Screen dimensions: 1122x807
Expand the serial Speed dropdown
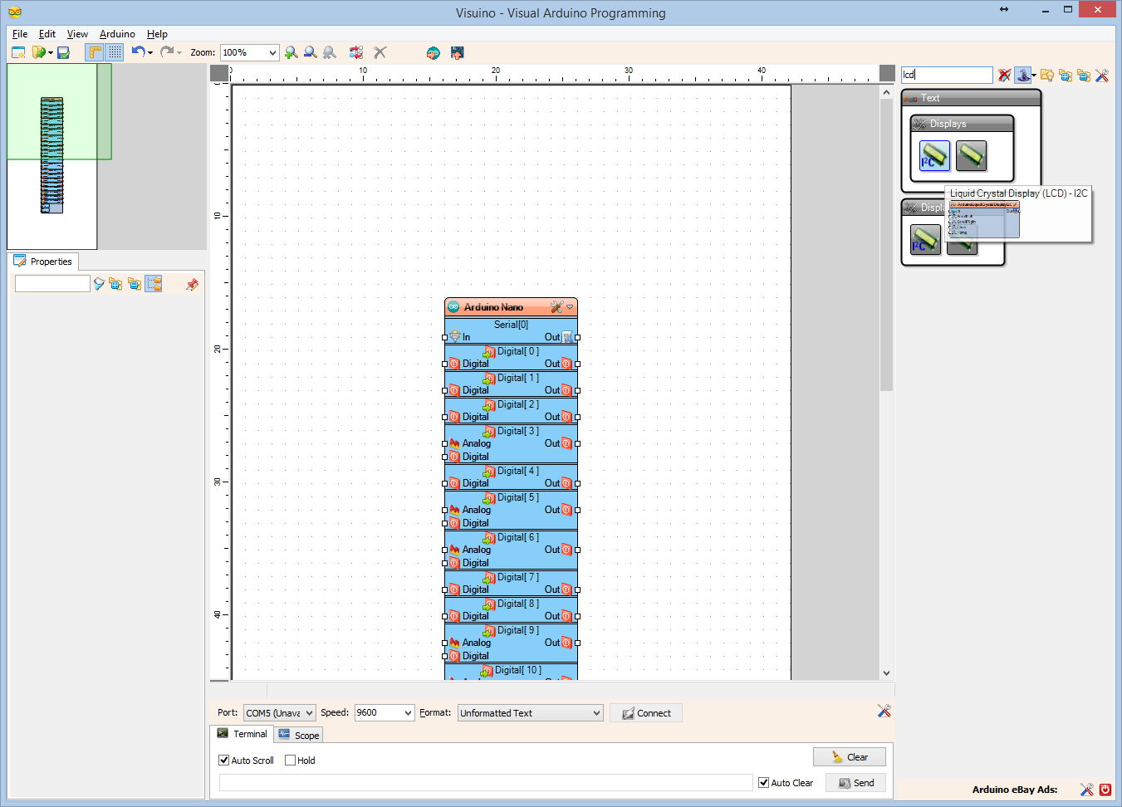408,713
